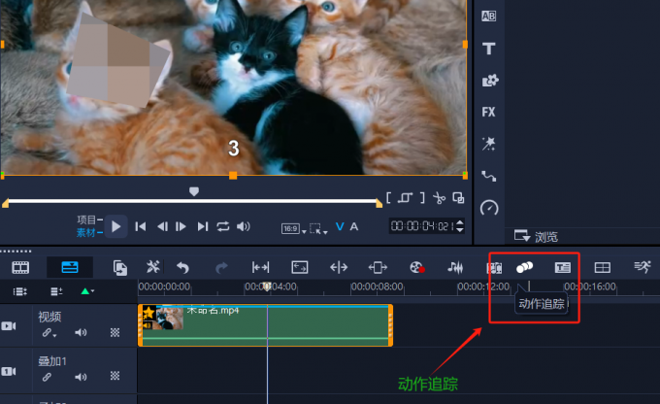Click the first icon above the track headers

point(19,291)
